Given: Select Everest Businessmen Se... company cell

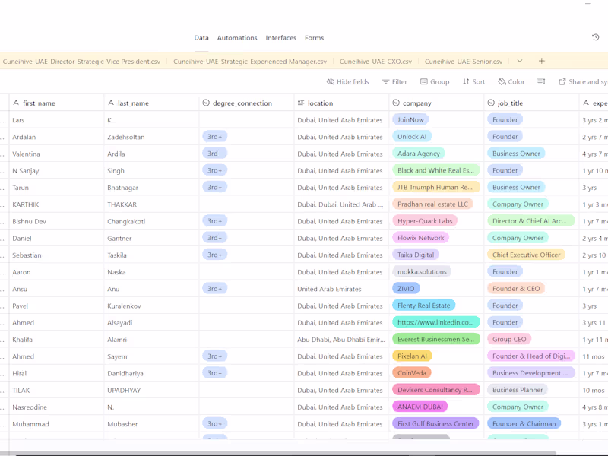Looking at the screenshot, I should (x=436, y=339).
